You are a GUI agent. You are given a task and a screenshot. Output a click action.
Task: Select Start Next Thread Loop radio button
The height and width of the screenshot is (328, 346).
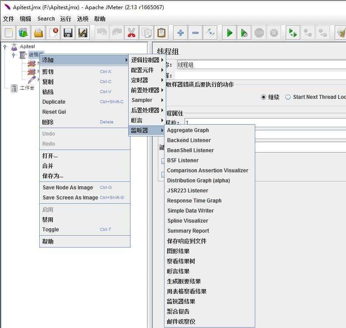pos(288,97)
